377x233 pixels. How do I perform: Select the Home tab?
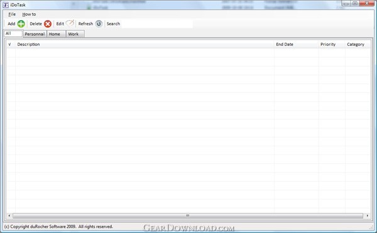pyautogui.click(x=57, y=34)
